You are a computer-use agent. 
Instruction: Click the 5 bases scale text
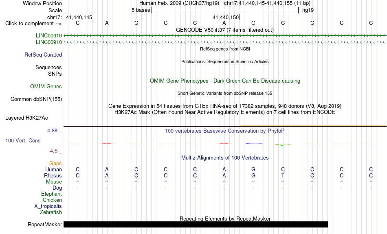[x=141, y=10]
